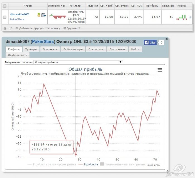
Task: Expand the Группы dropdown
Action: tap(72, 28)
